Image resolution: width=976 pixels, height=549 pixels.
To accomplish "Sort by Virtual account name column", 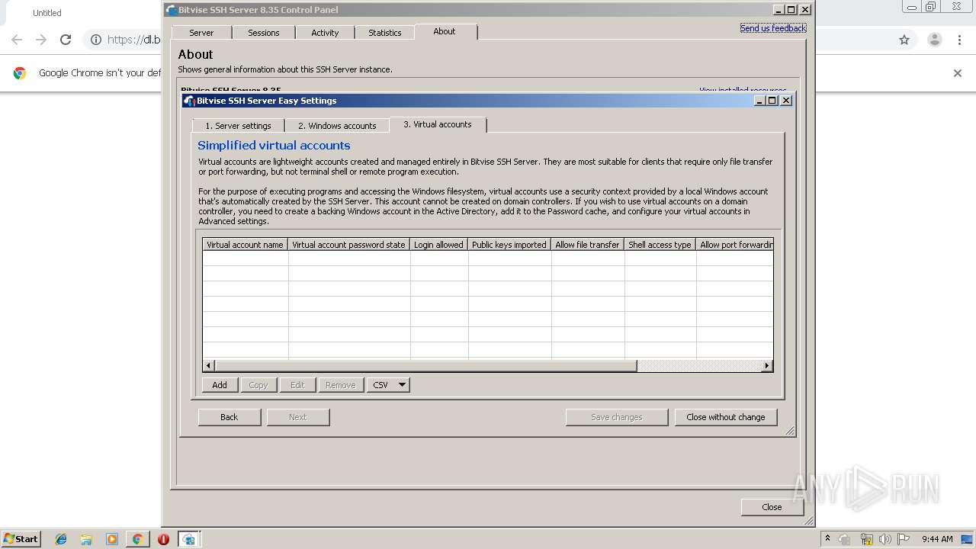I will (246, 245).
